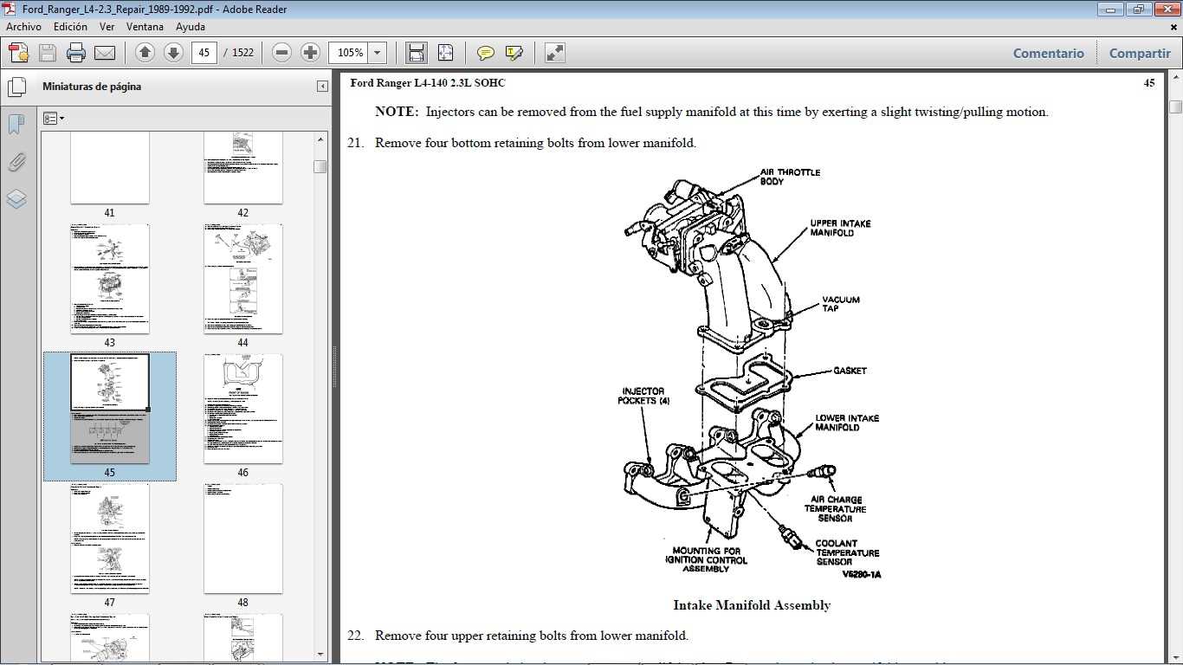This screenshot has width=1183, height=665.
Task: Click the page header Ford Ranger L4-140 text
Action: (x=428, y=83)
